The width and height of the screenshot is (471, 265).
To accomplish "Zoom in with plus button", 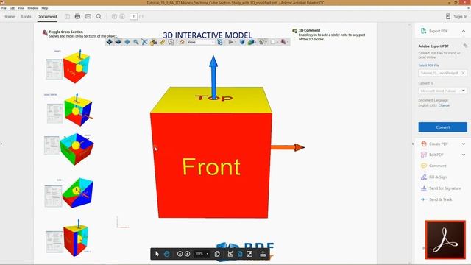I will [187, 254].
